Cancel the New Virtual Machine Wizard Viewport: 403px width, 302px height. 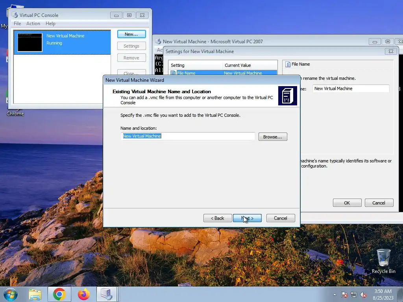pyautogui.click(x=280, y=218)
